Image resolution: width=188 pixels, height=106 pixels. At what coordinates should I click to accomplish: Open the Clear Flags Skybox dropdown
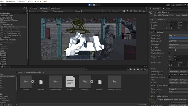[178, 35]
